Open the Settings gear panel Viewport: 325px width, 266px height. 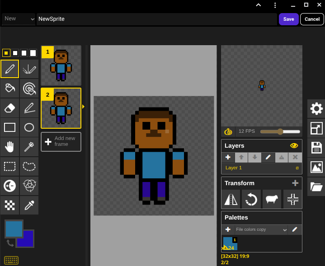point(316,109)
